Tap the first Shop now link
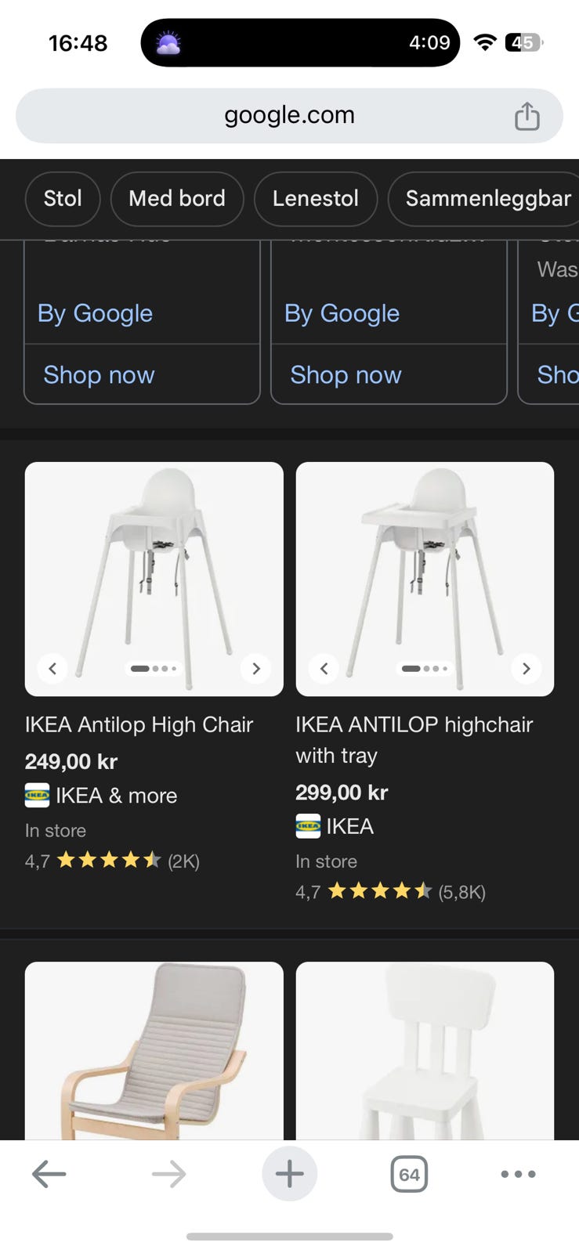The height and width of the screenshot is (1253, 579). 99,375
